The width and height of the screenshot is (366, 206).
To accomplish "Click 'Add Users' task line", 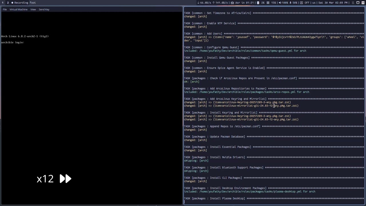I will pos(274,33).
